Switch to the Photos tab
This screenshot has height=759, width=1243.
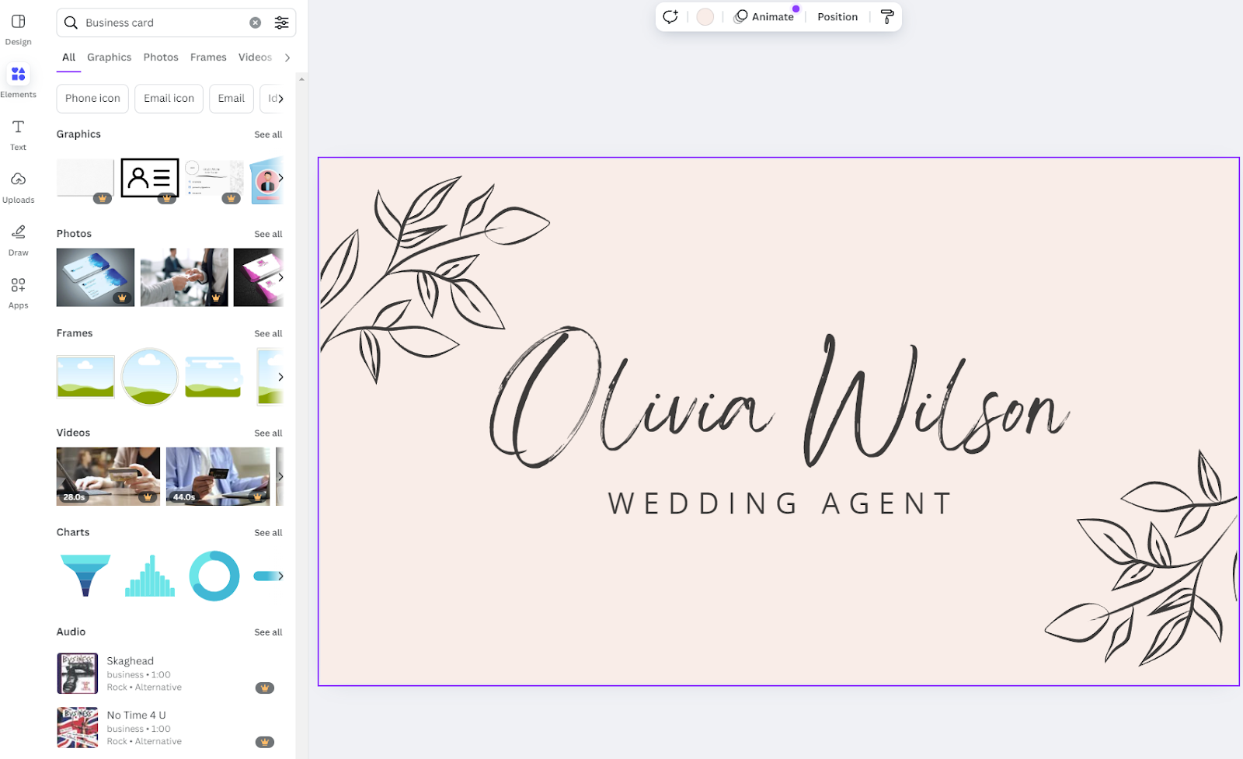point(160,57)
